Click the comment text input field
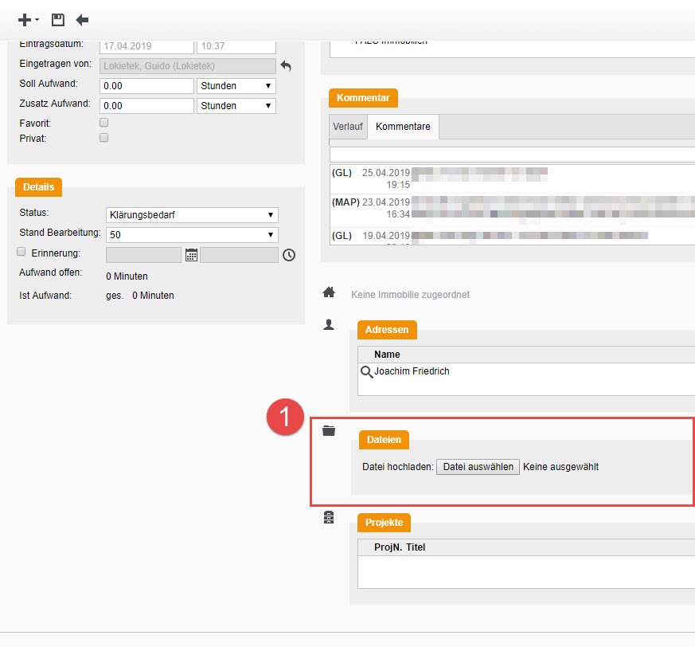This screenshot has width=695, height=647. coord(510,155)
